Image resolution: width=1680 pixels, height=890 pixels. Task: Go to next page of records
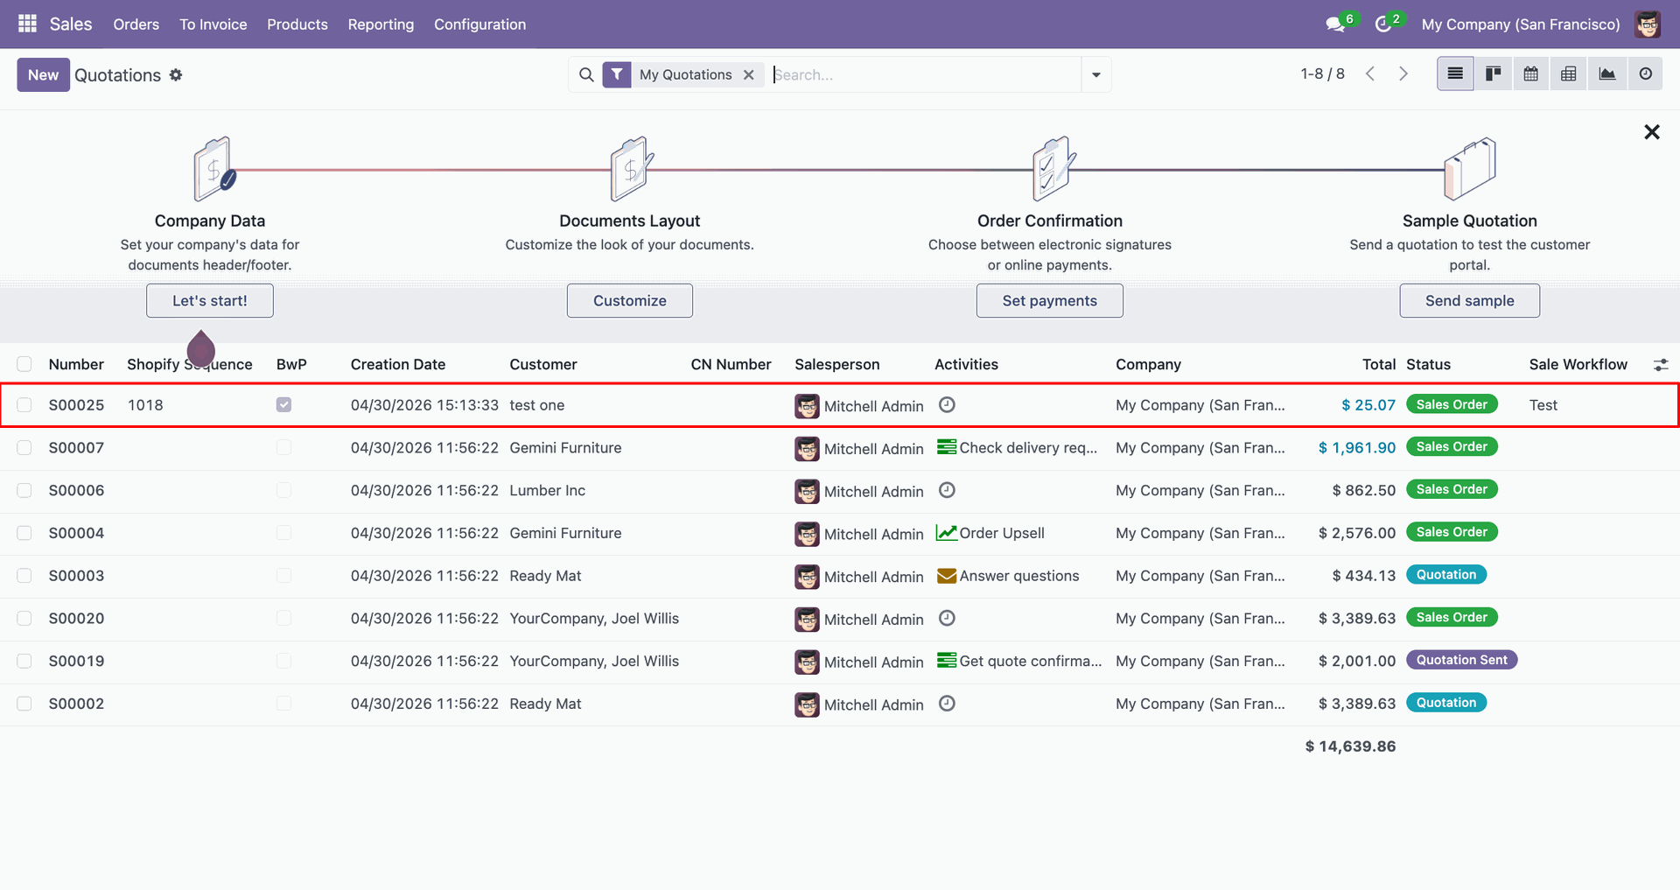1403,74
